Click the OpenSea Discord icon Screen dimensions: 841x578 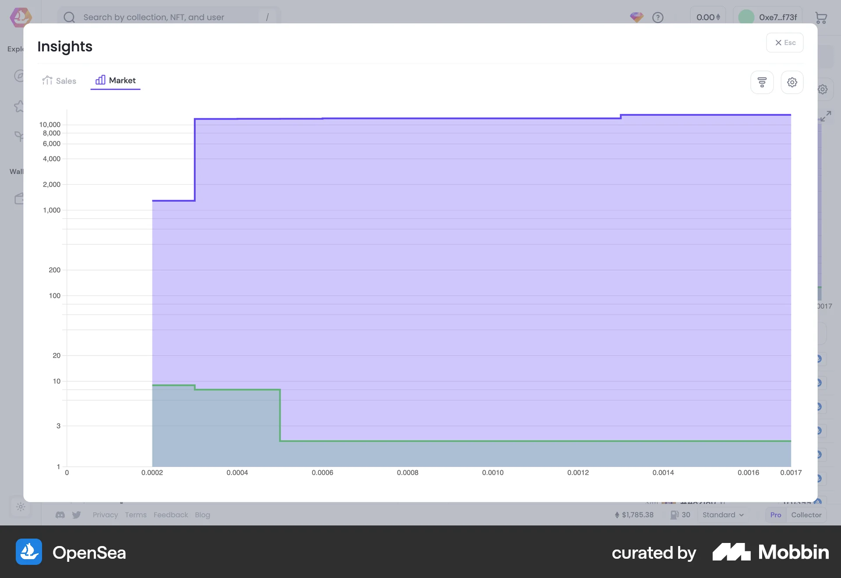click(x=60, y=515)
